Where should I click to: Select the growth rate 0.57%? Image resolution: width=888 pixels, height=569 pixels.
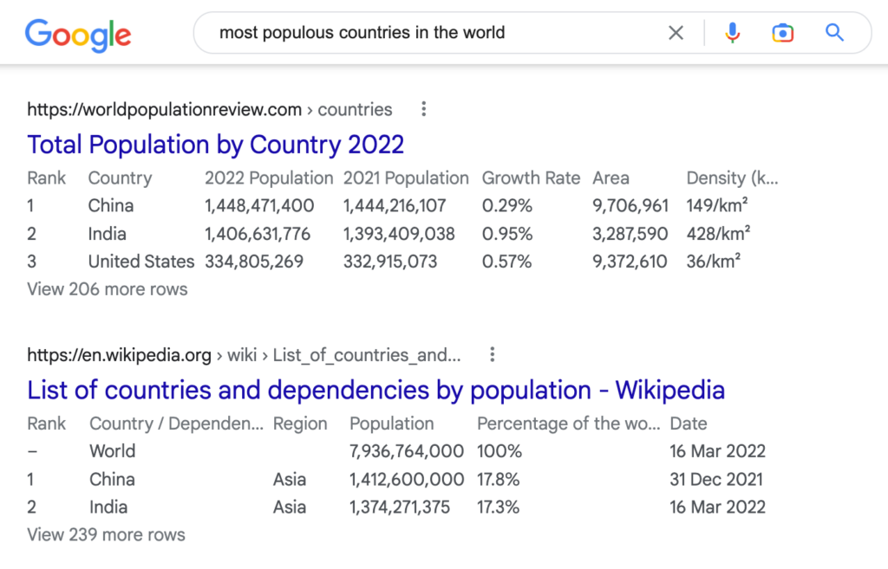(x=506, y=262)
